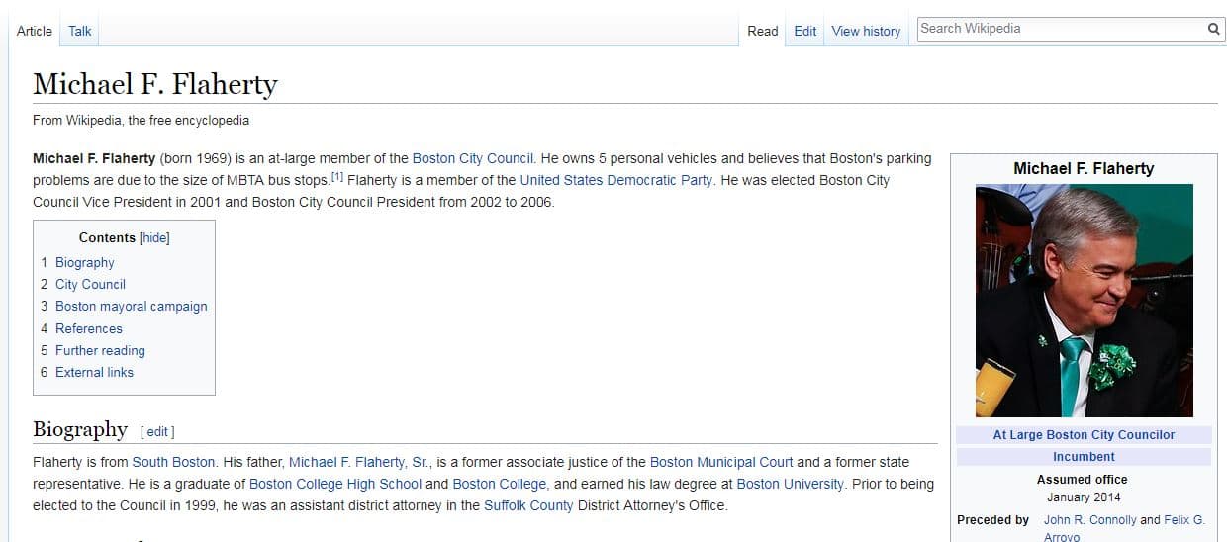Open the Michael F. Flaherty, Sr. link
Image resolution: width=1227 pixels, height=542 pixels.
coord(360,462)
